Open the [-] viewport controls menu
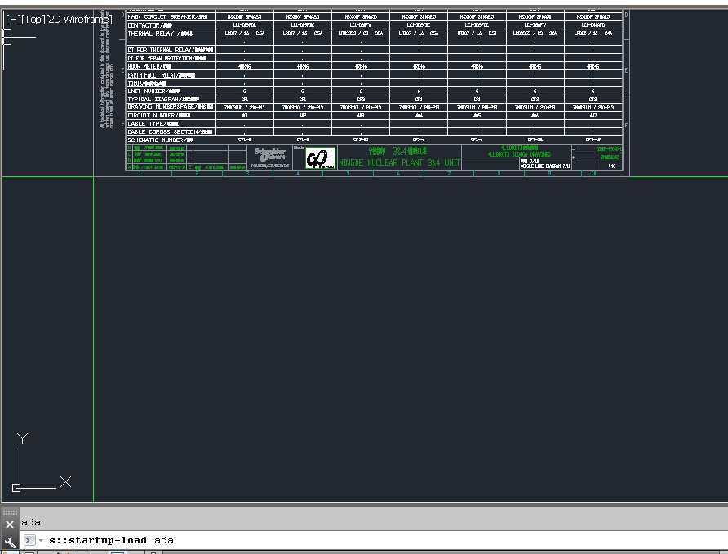The image size is (728, 554). point(12,19)
